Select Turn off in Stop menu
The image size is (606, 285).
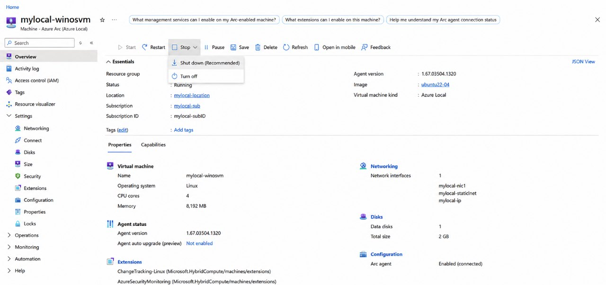click(x=206, y=76)
